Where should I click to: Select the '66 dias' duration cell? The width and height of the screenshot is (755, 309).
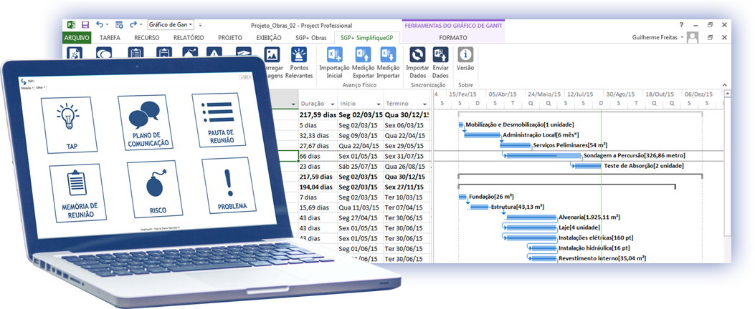(x=317, y=156)
